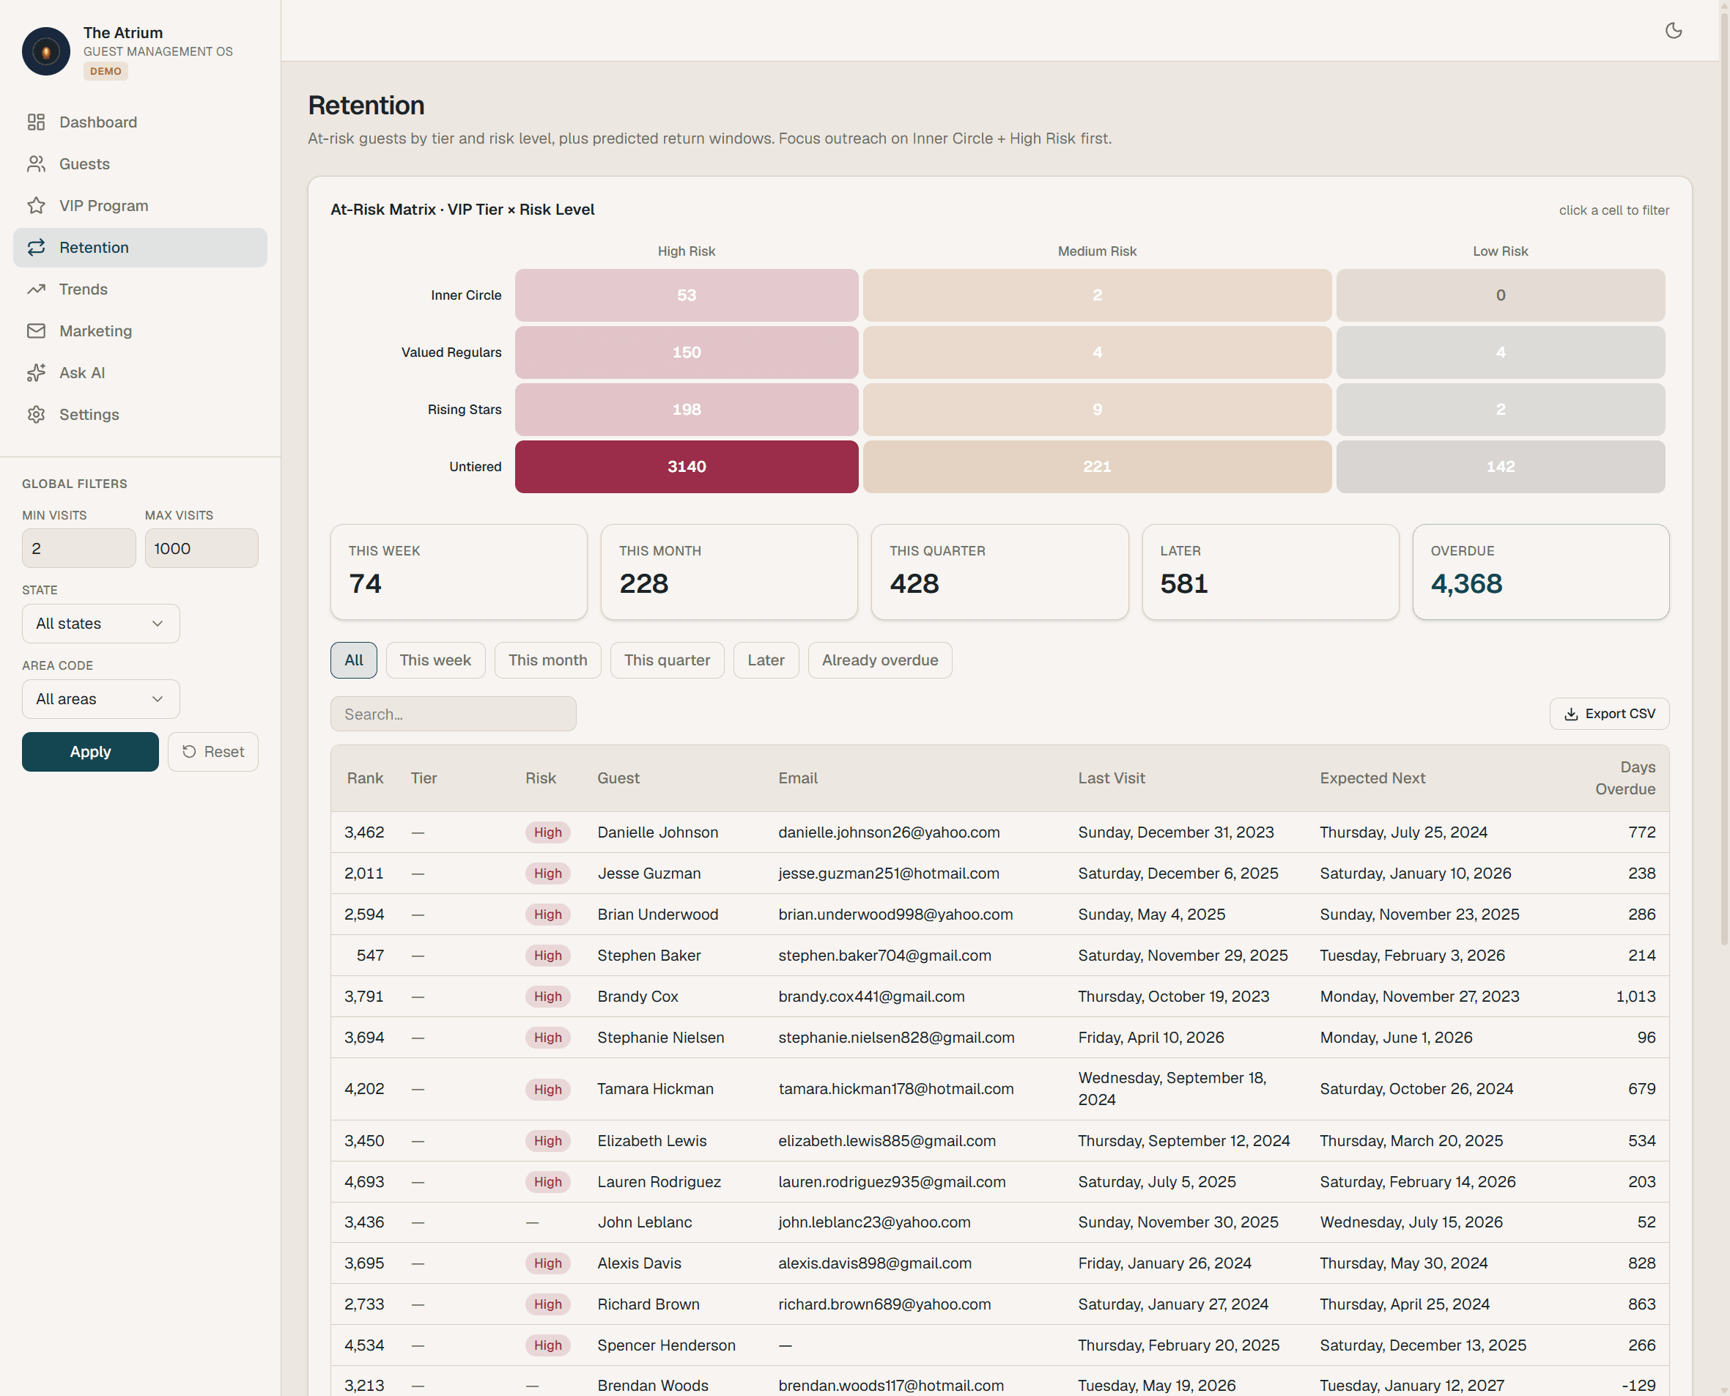
Task: Click email stephen.baker704@gmail.com
Action: pos(884,956)
